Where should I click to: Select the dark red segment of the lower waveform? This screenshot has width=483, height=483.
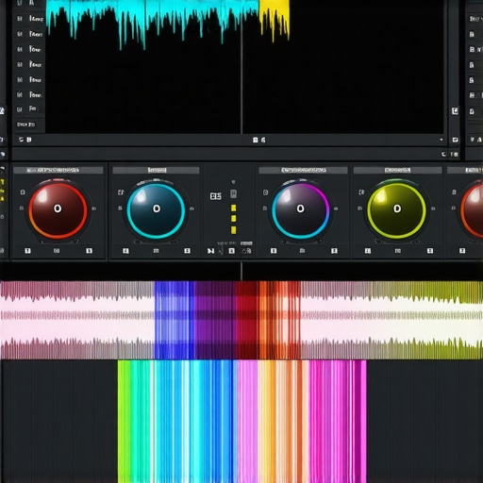pyautogui.click(x=247, y=320)
